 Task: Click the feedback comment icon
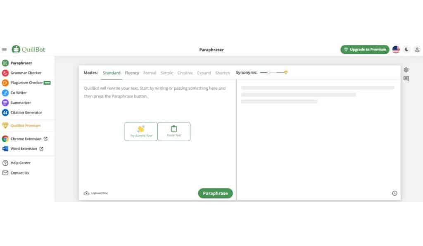pos(406,78)
